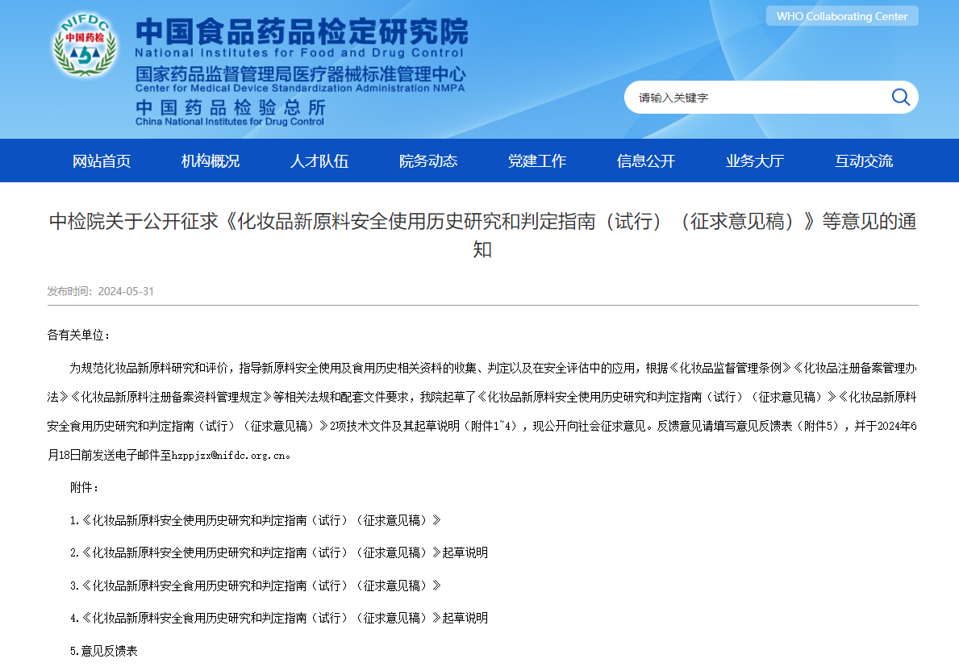Open the 互动交流 menu item

[x=864, y=160]
